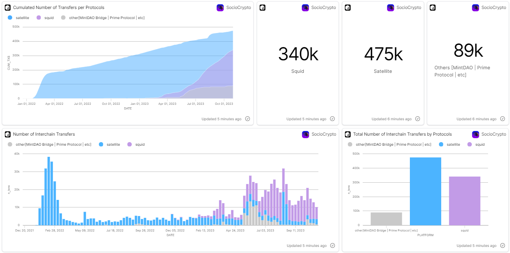
Task: Click the SocioCrypto avatar on the Others 89k card
Action: pos(475,8)
